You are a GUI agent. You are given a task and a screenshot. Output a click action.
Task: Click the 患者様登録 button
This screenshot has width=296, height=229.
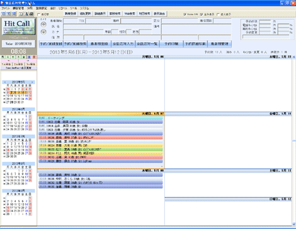(99, 44)
